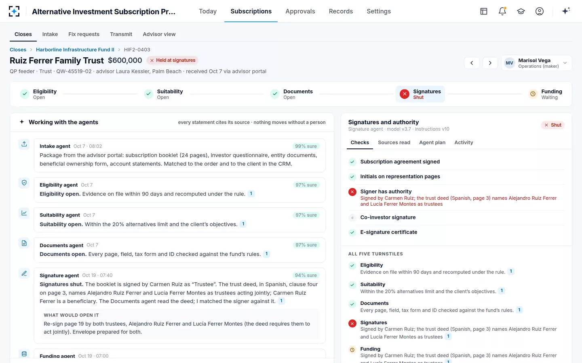
Task: Open the Sources read tab
Action: click(394, 142)
